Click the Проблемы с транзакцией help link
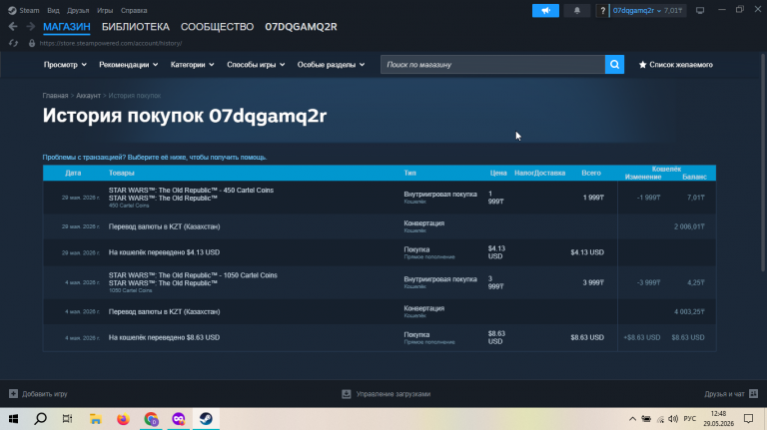This screenshot has width=767, height=430. [155, 157]
